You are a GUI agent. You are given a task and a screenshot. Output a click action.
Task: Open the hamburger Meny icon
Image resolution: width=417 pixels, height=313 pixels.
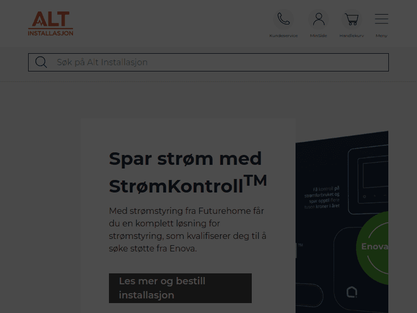click(382, 19)
